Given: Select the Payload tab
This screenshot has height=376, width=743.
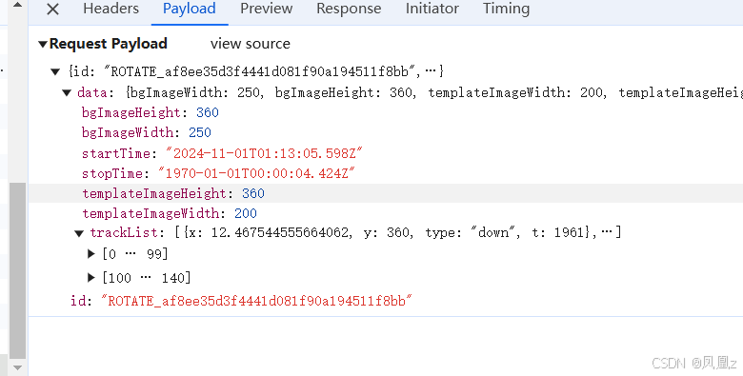Looking at the screenshot, I should (190, 9).
